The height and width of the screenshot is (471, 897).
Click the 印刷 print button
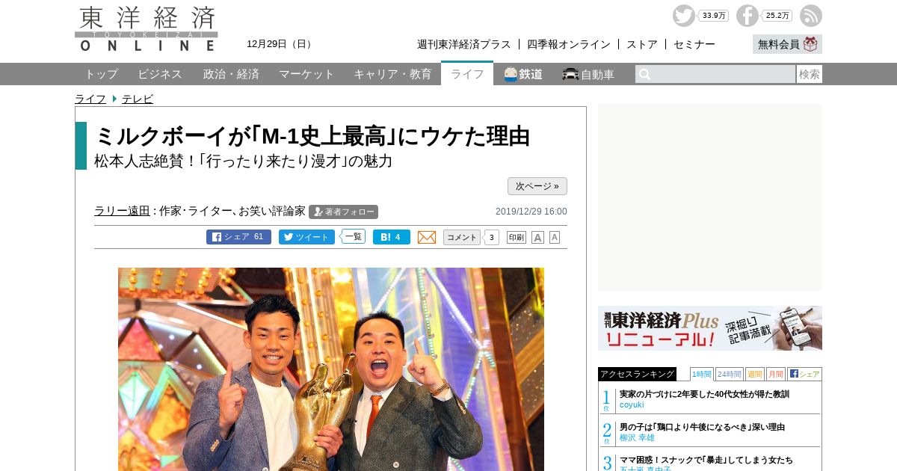click(x=517, y=237)
